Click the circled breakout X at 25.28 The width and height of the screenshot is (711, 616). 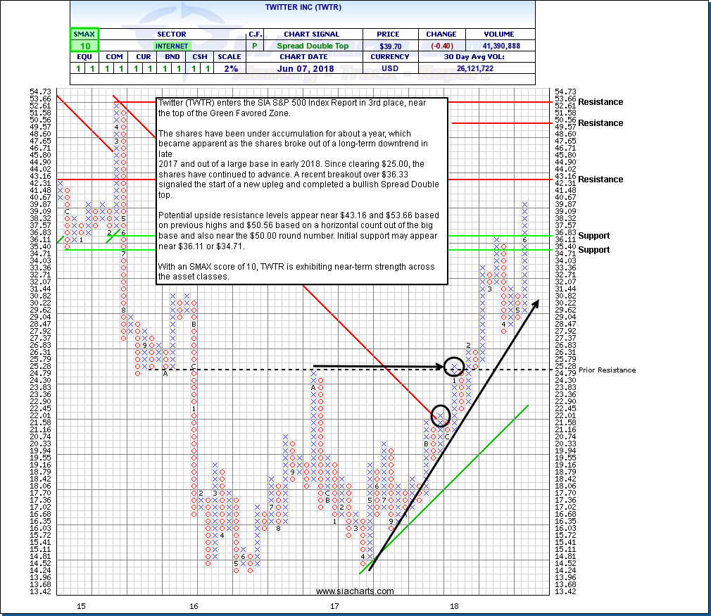[x=455, y=366]
